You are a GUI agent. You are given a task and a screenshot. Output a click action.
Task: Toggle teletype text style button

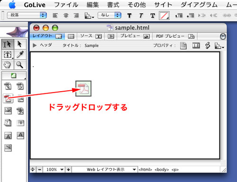tap(153, 16)
